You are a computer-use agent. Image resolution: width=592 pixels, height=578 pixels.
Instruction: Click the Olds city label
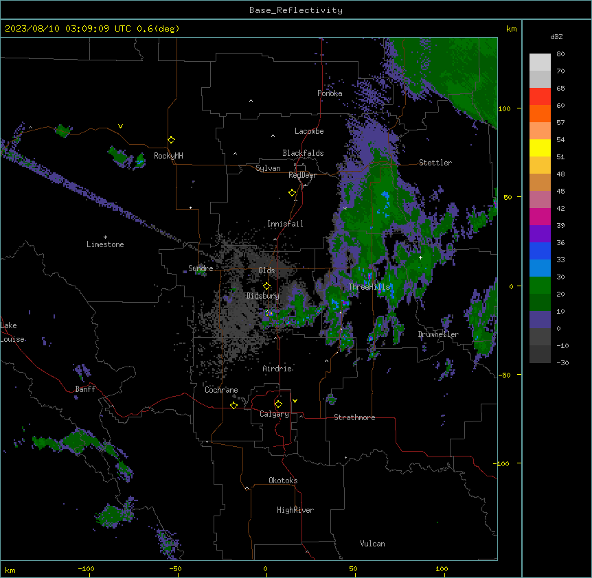pos(266,270)
